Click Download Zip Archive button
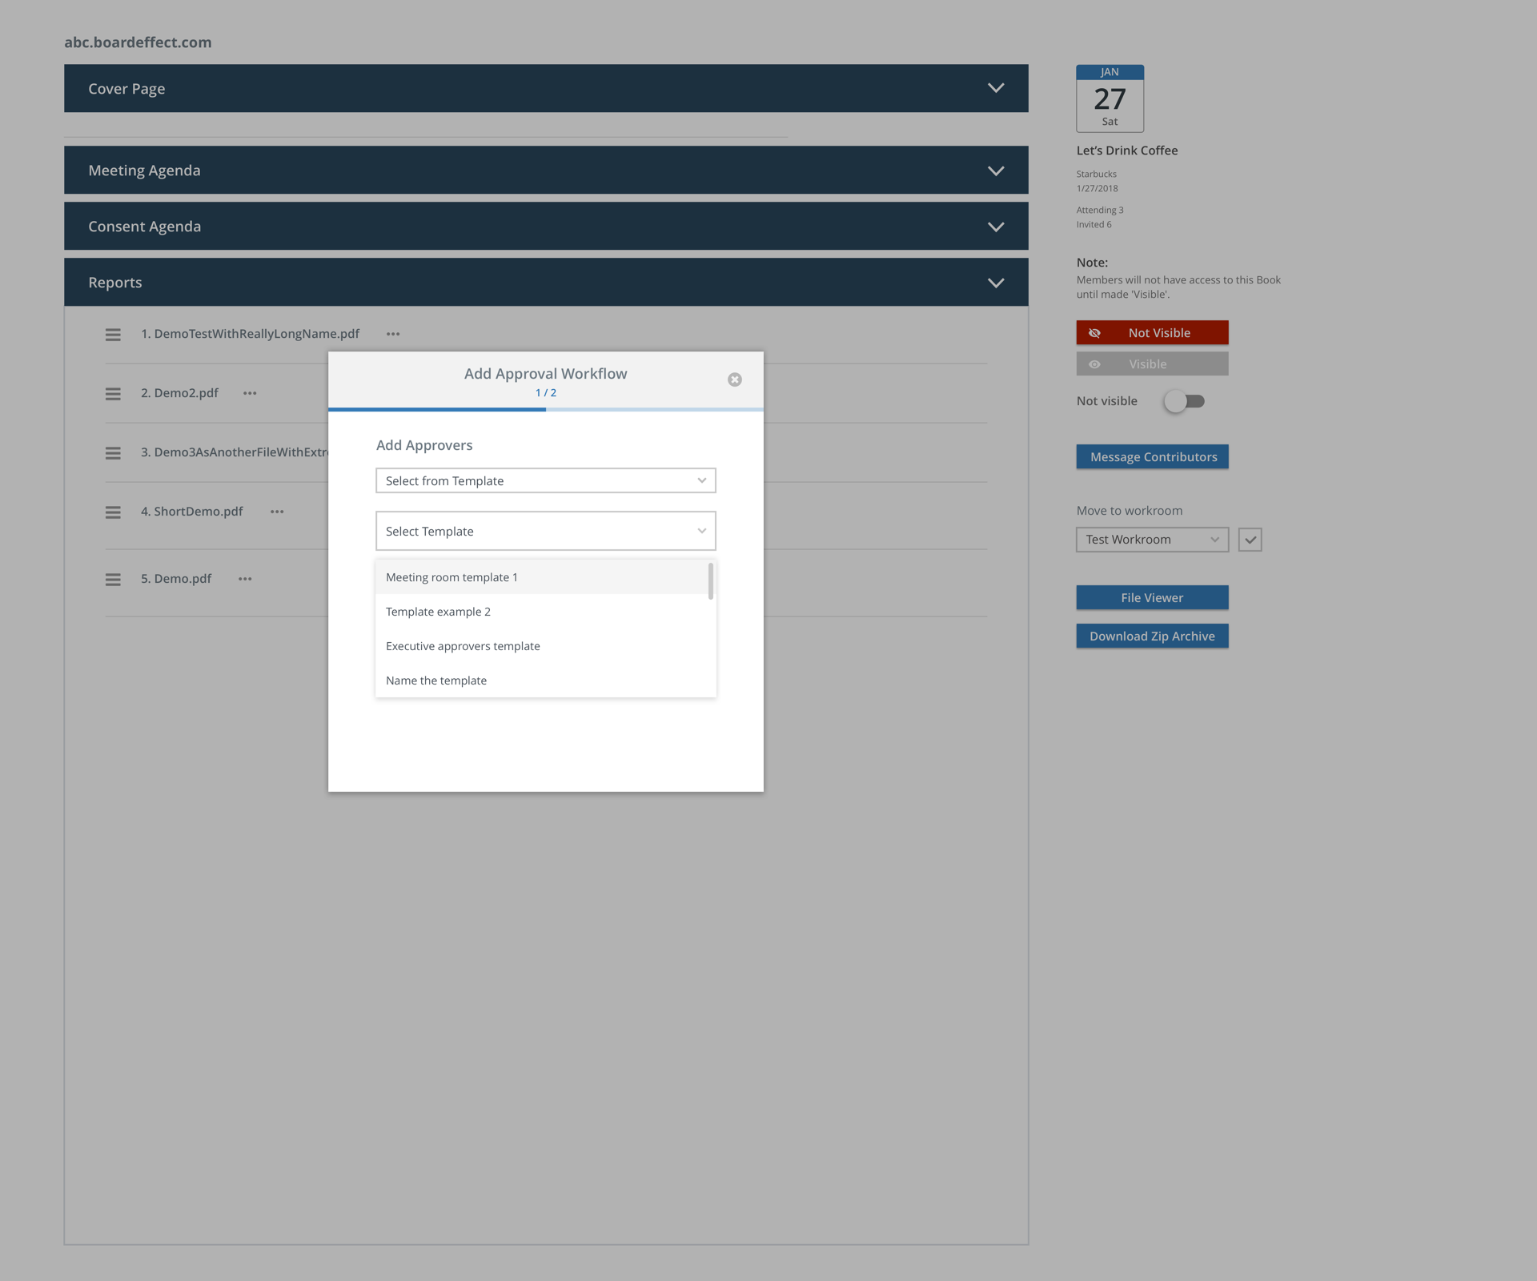 (1152, 636)
